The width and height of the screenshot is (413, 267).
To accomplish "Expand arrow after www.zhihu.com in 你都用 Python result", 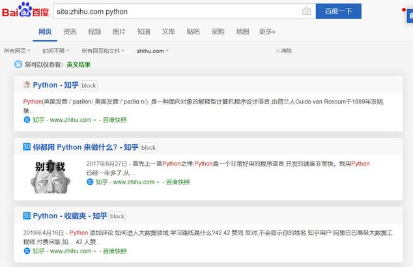I will [158, 182].
